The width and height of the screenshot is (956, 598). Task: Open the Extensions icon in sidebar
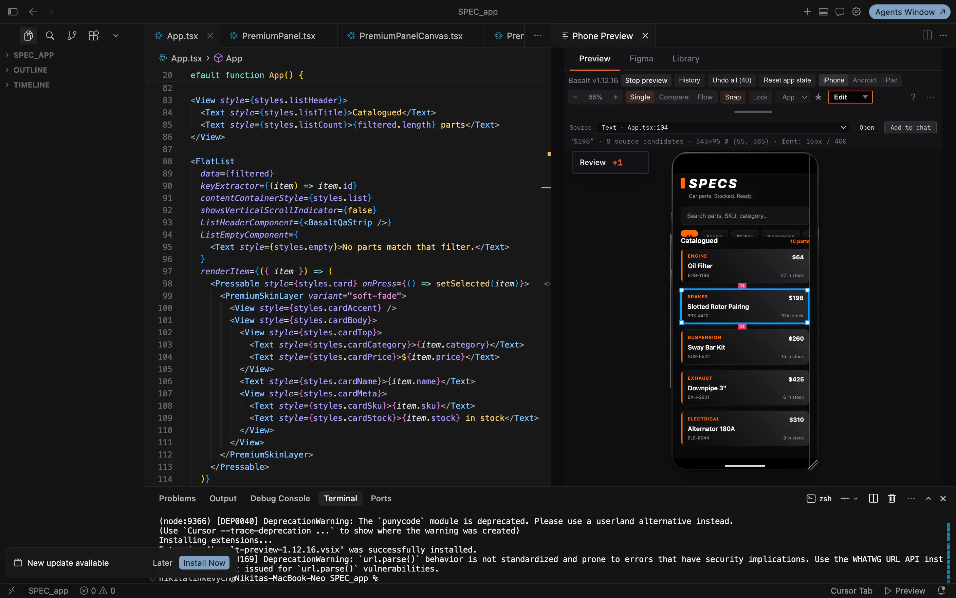pyautogui.click(x=94, y=36)
